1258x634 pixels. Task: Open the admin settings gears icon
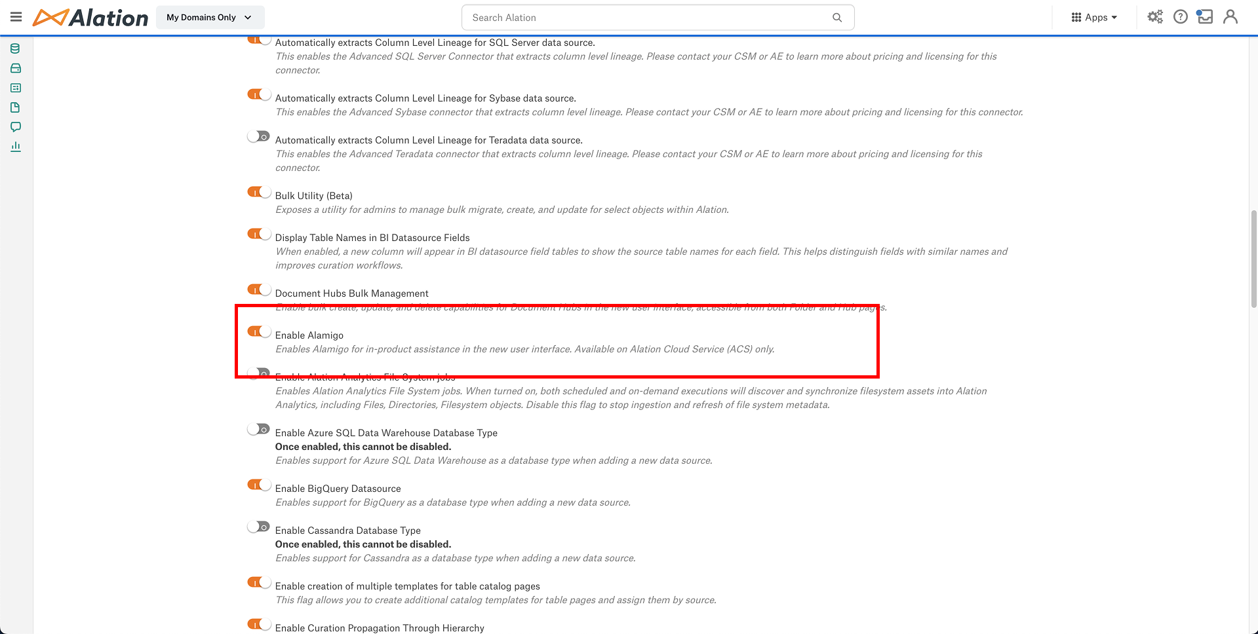tap(1155, 17)
